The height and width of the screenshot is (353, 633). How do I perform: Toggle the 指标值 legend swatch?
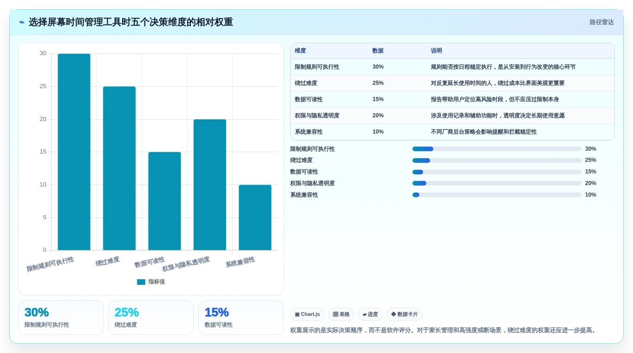141,282
